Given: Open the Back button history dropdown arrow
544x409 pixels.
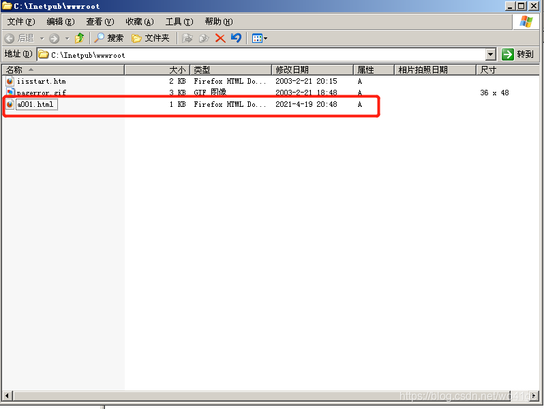Looking at the screenshot, I should tap(42, 38).
